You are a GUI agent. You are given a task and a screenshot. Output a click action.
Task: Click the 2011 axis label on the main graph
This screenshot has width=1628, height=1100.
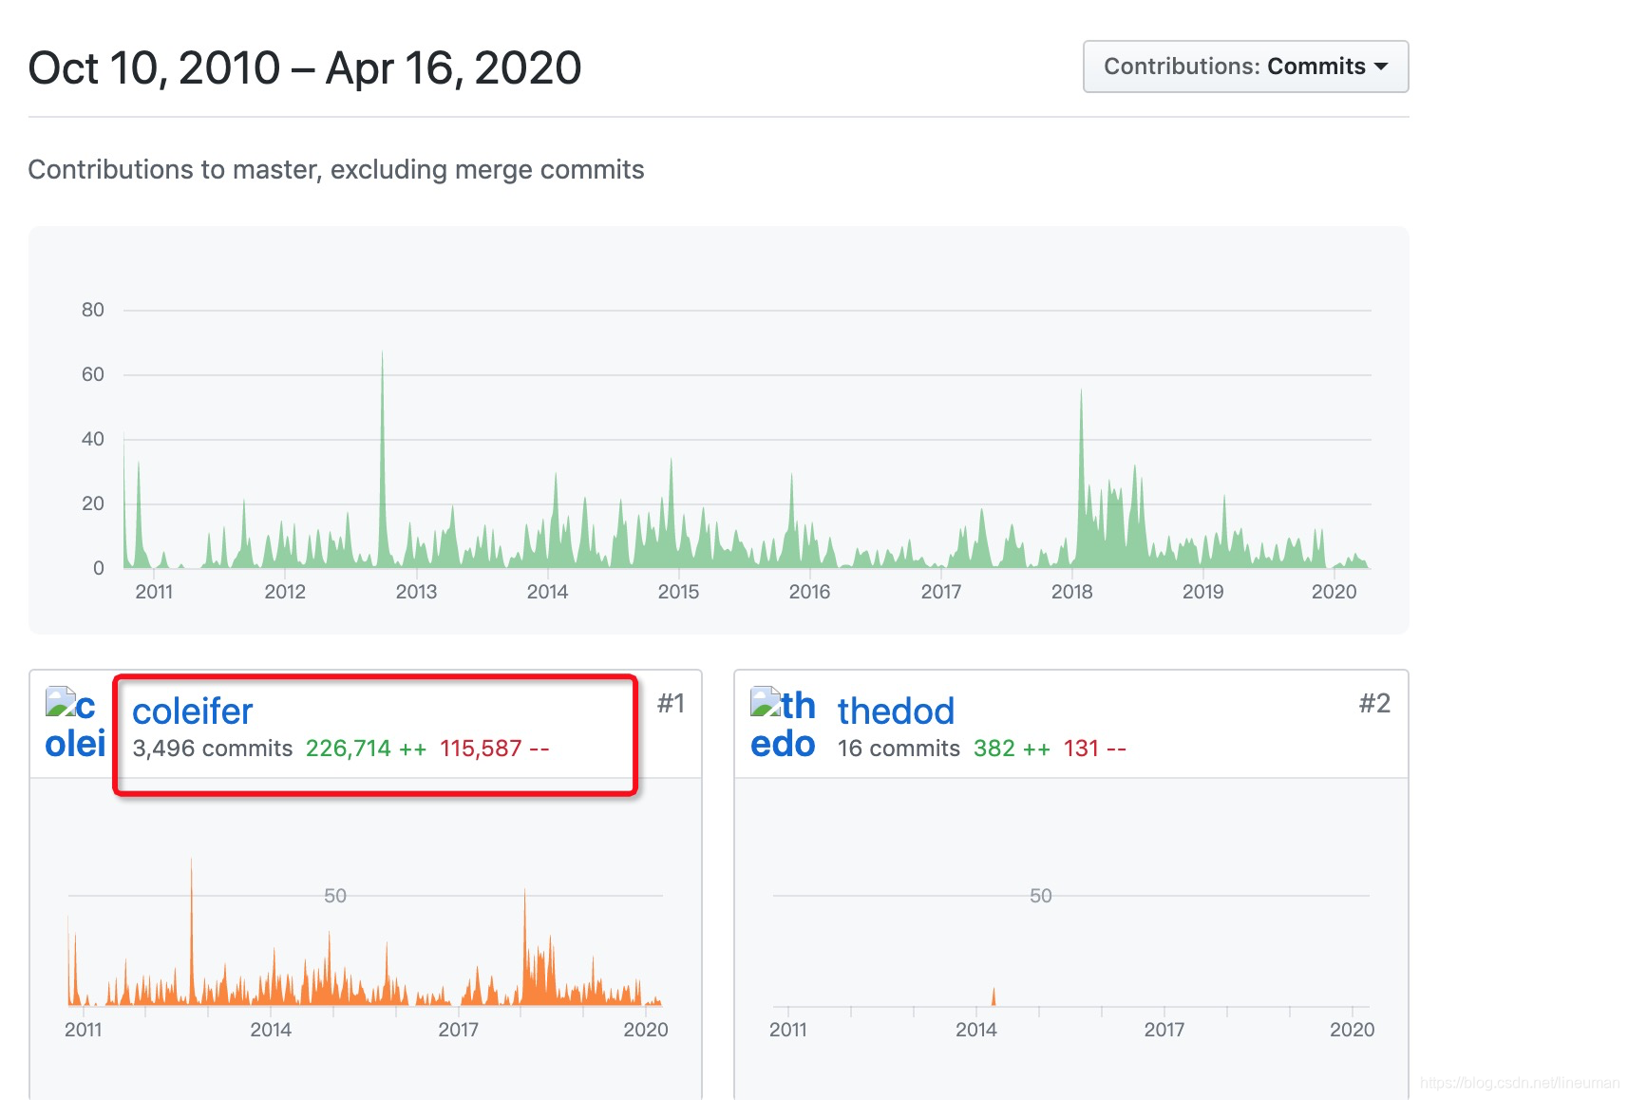coord(154,592)
